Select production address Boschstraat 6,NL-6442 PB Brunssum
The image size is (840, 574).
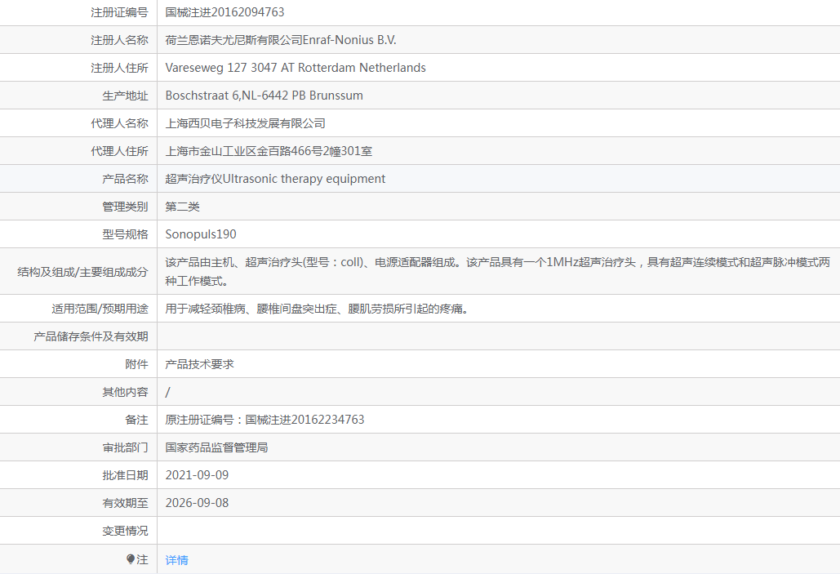pyautogui.click(x=264, y=96)
